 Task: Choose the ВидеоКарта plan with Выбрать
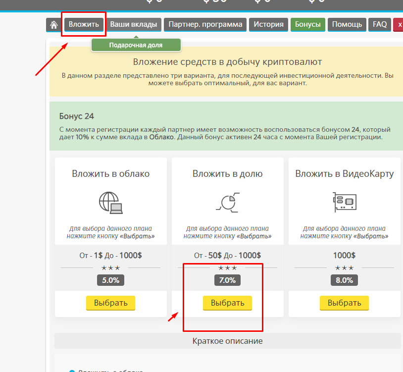click(x=344, y=303)
